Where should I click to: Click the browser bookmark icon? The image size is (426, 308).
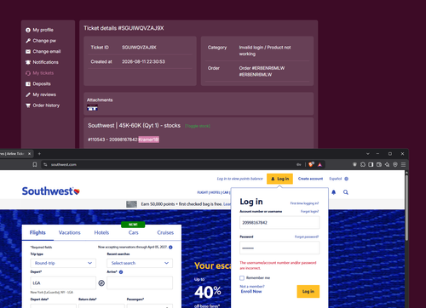coord(35,164)
